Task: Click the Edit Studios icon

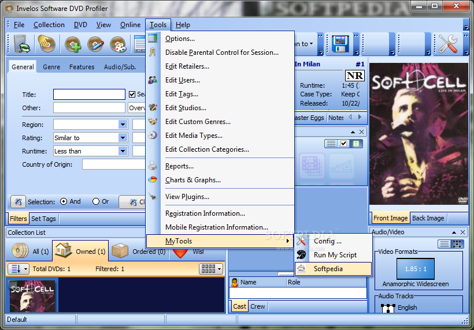Action: (153, 107)
